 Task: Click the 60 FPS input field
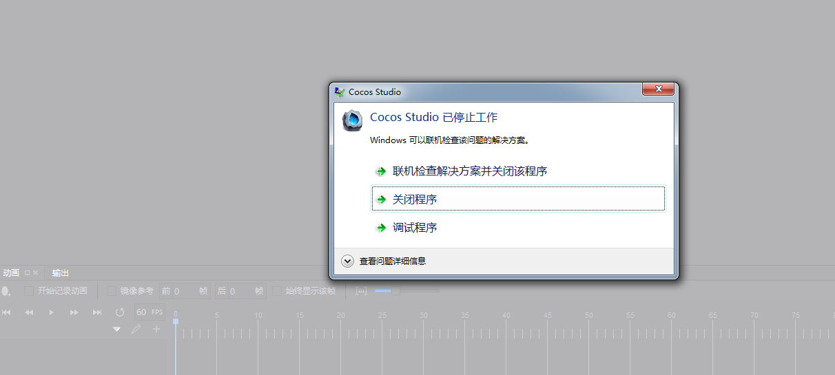click(x=150, y=312)
